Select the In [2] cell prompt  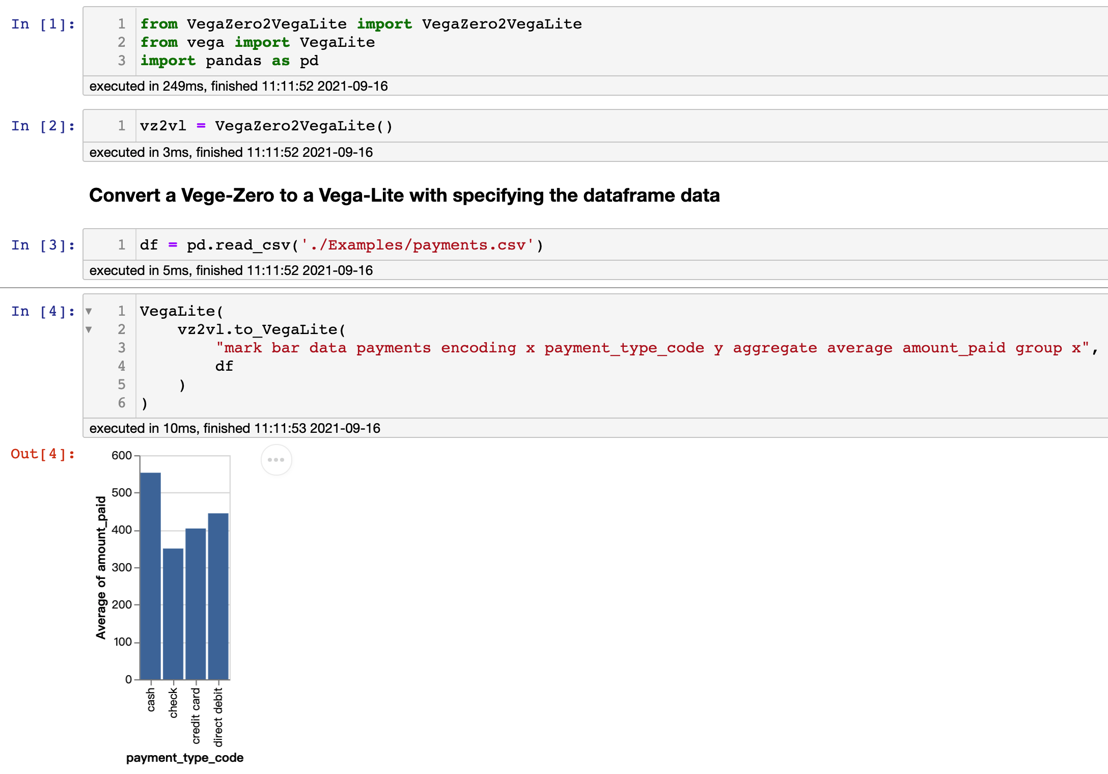pos(43,126)
